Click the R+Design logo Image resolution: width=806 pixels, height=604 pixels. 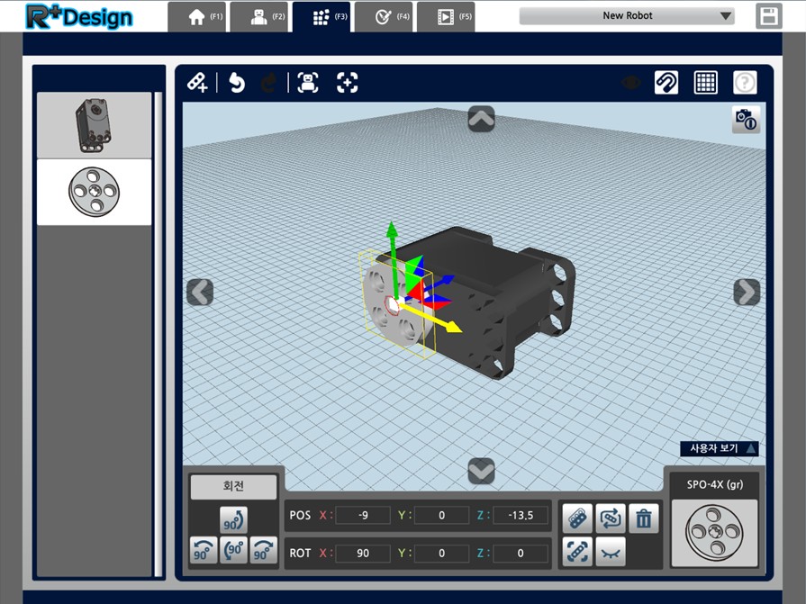click(x=79, y=16)
